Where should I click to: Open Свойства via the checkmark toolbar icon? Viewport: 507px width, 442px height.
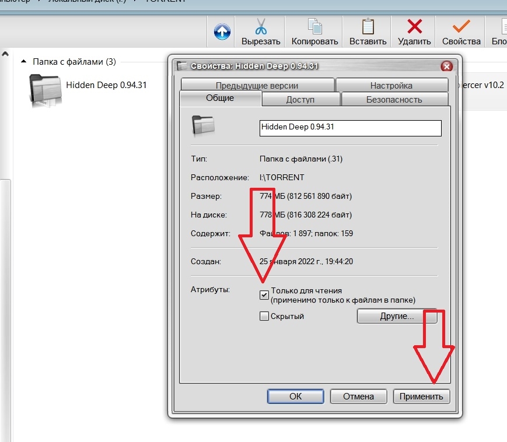tap(461, 27)
